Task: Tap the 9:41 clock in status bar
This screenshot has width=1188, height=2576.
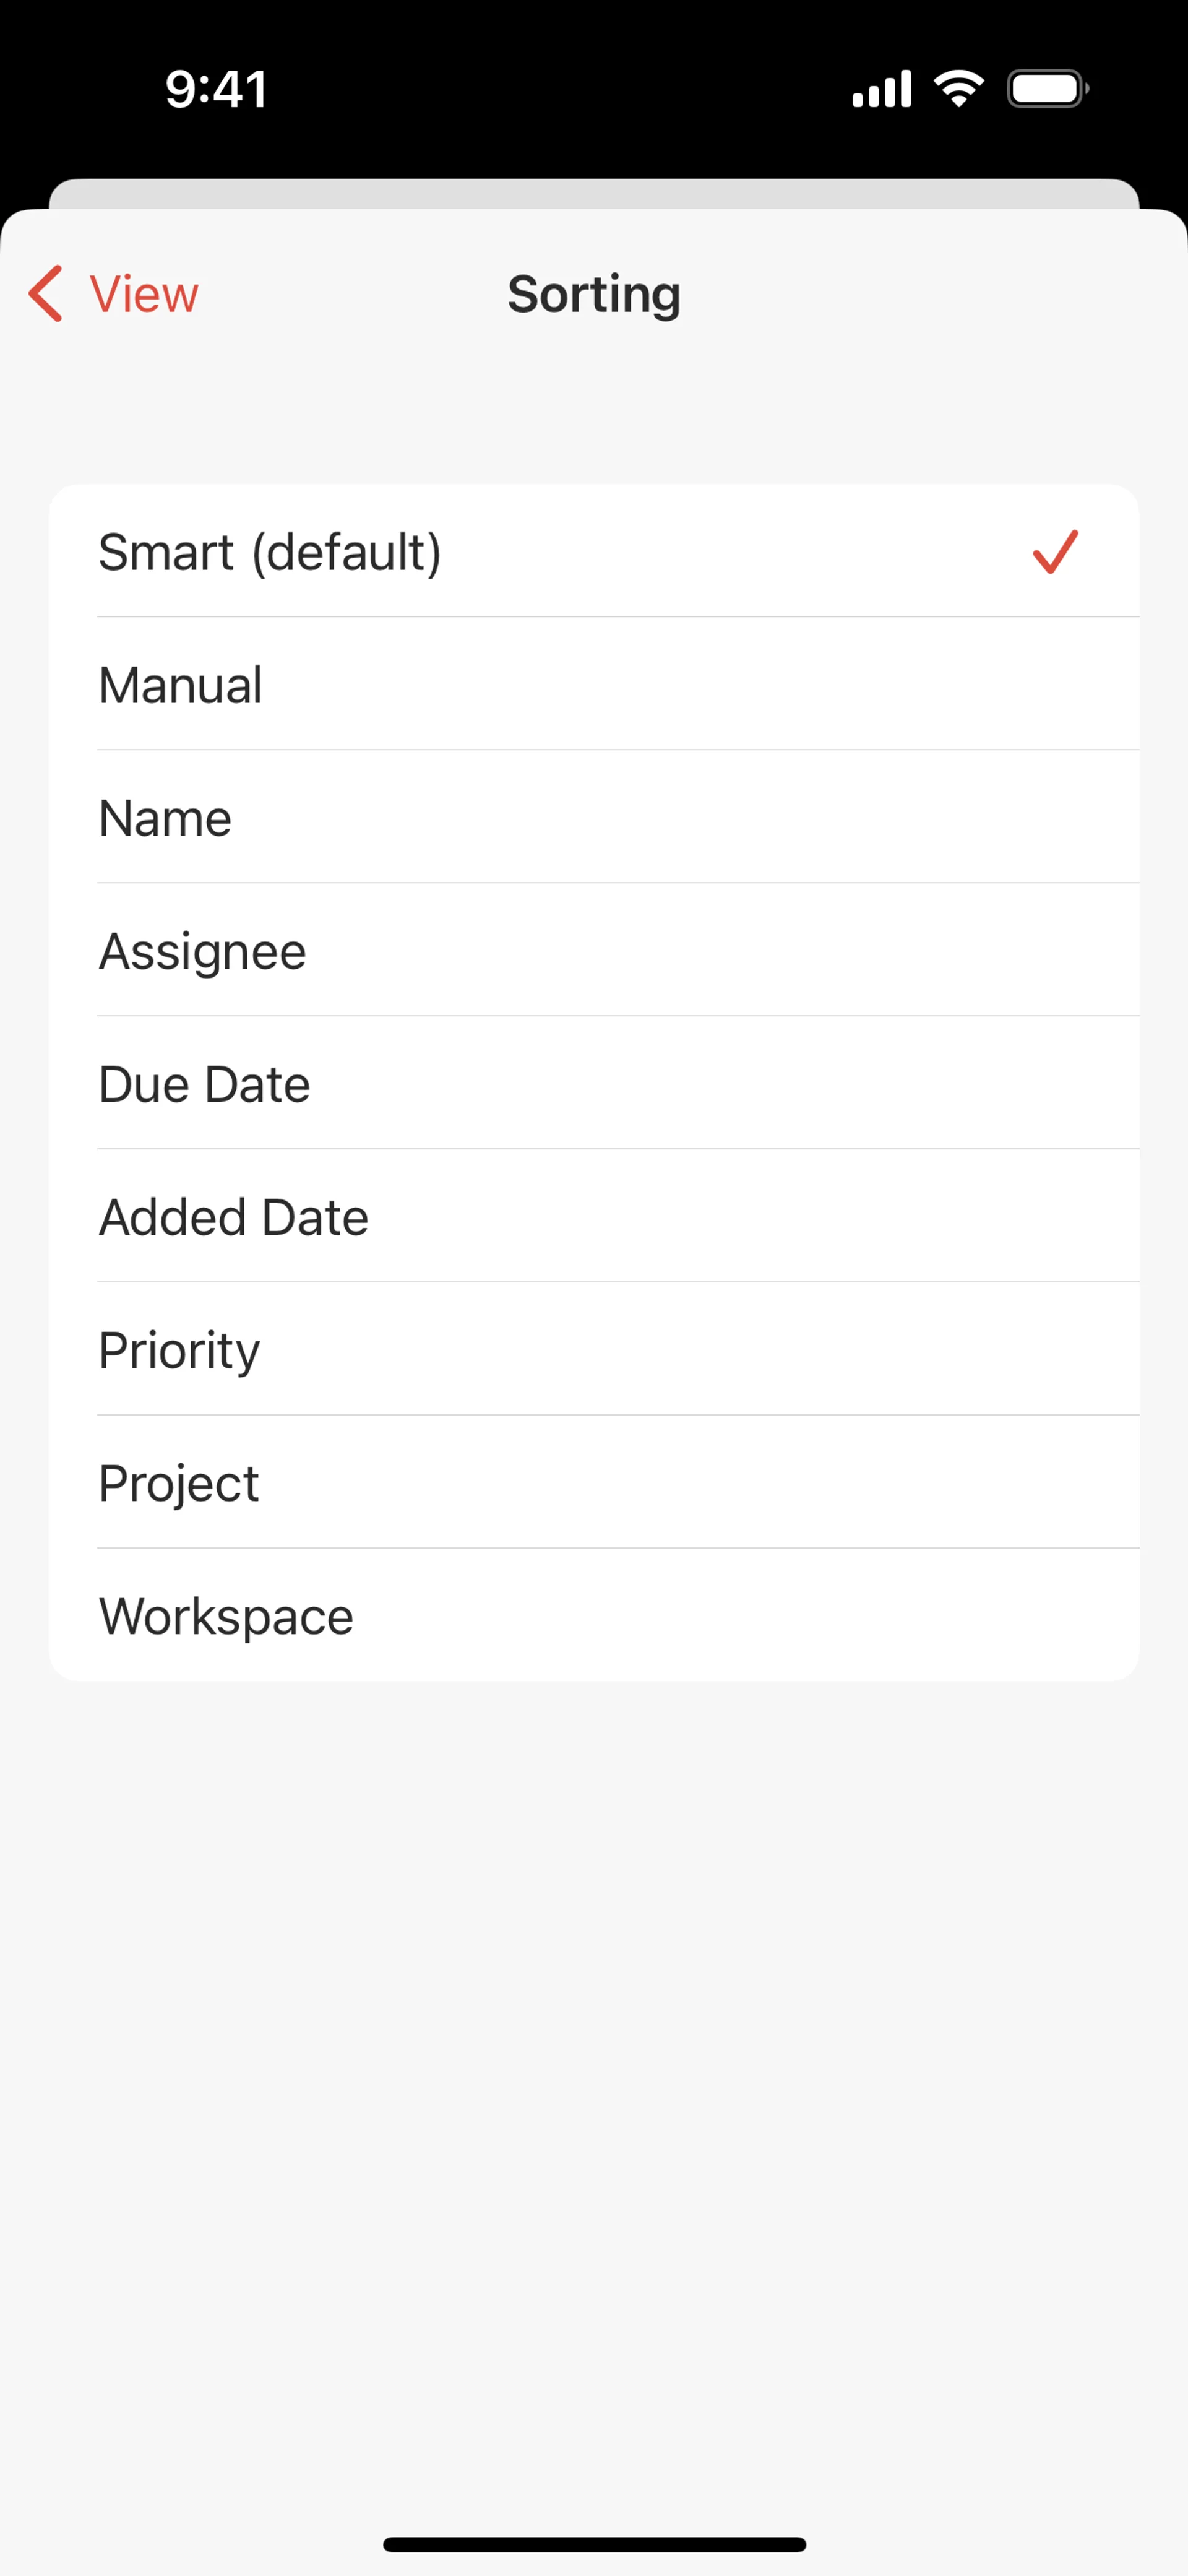Action: point(216,89)
